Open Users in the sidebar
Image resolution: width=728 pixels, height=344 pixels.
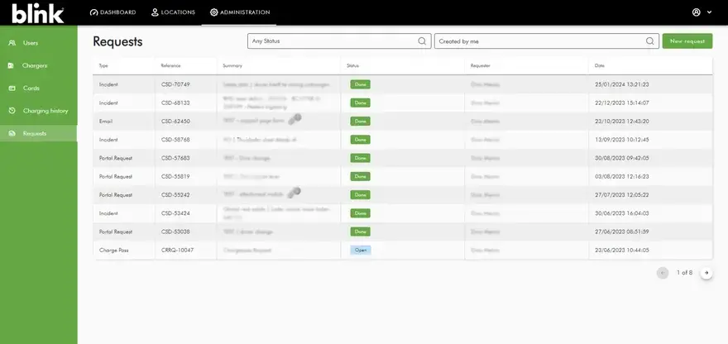click(39, 43)
